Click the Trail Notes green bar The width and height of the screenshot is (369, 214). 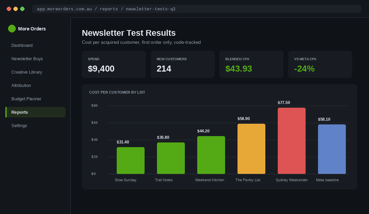click(171, 158)
